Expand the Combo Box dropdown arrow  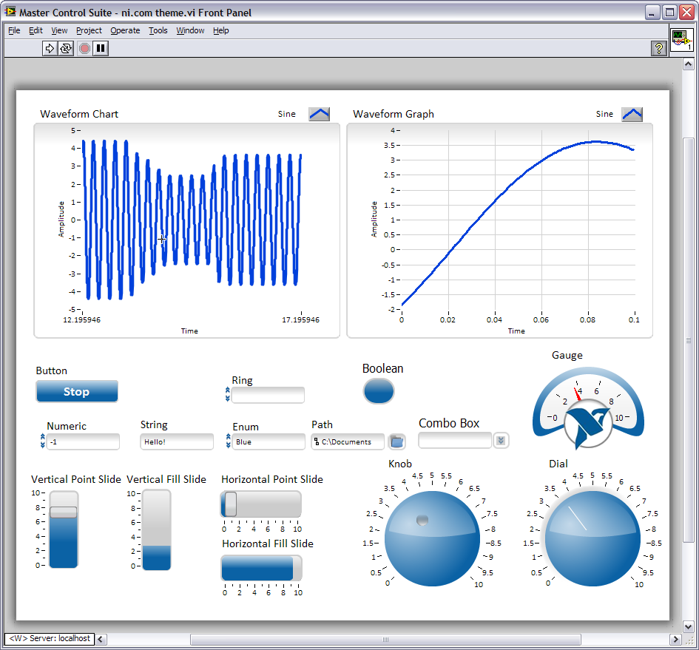pos(501,441)
